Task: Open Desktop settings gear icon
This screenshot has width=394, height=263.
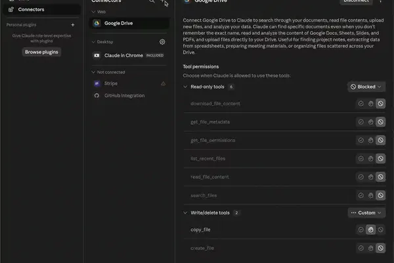Action: point(162,42)
